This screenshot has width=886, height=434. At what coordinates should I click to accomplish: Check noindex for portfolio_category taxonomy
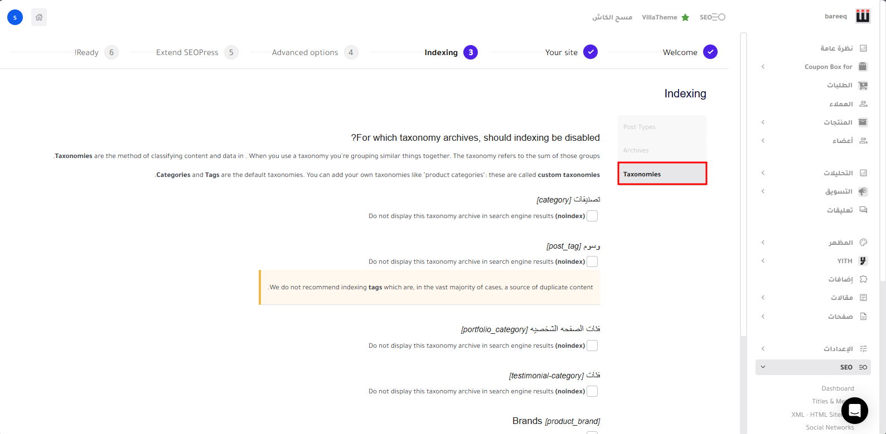click(592, 346)
